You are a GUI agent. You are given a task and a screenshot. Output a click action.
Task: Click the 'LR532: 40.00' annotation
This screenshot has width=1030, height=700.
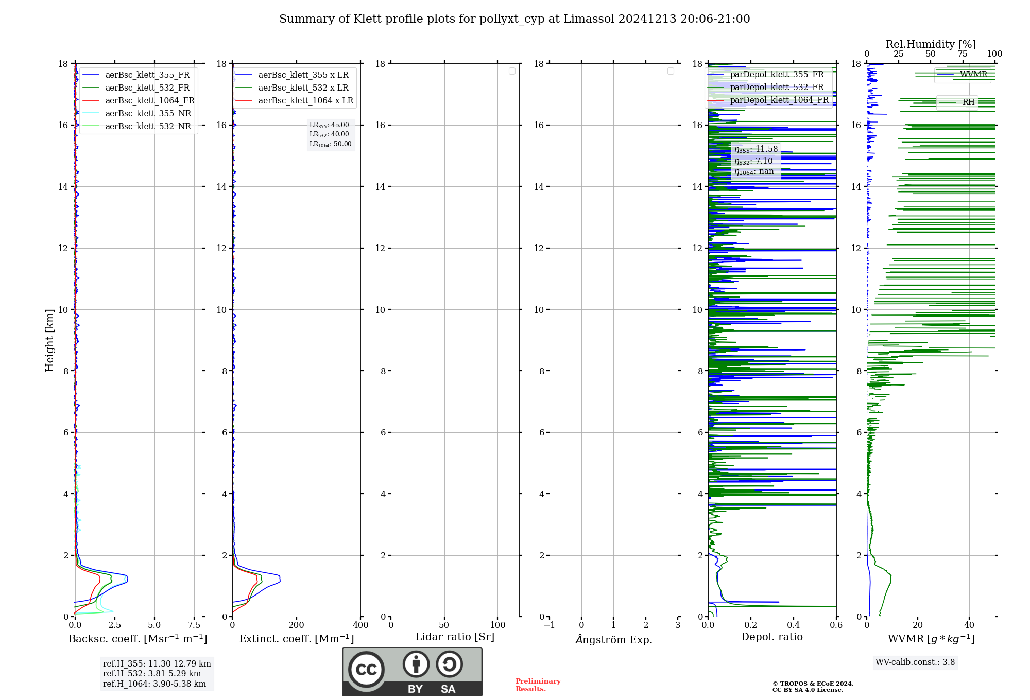coord(329,134)
